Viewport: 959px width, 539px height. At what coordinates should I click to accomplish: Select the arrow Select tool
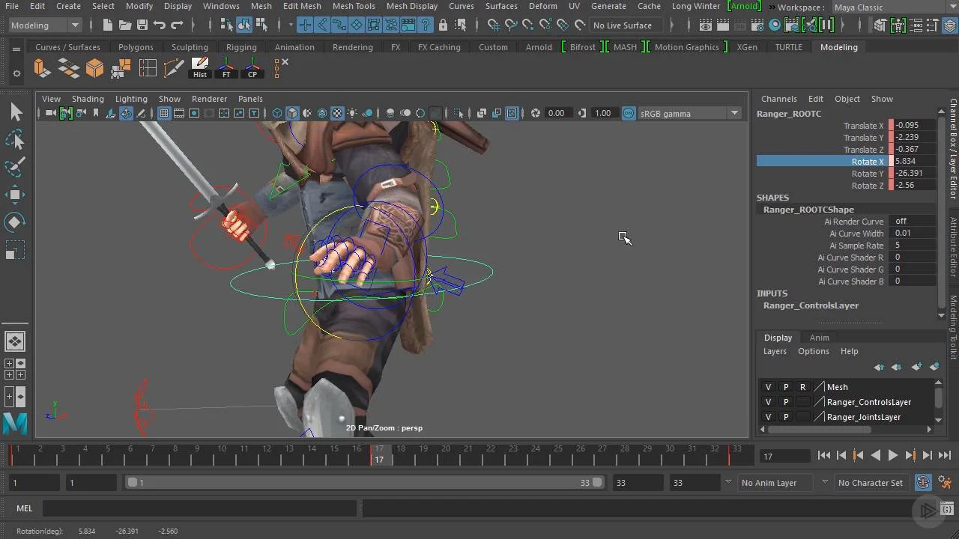(15, 112)
